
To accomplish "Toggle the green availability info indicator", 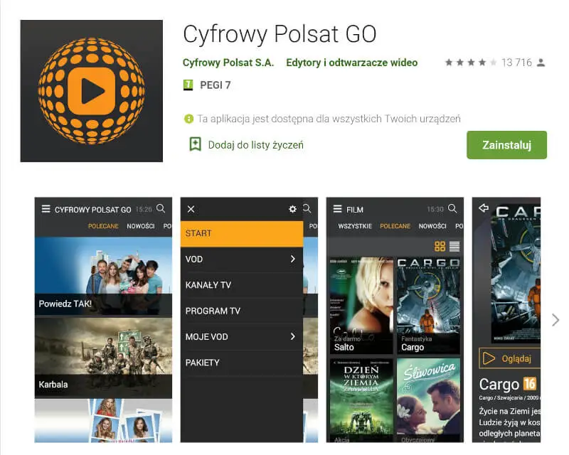I will 189,119.
